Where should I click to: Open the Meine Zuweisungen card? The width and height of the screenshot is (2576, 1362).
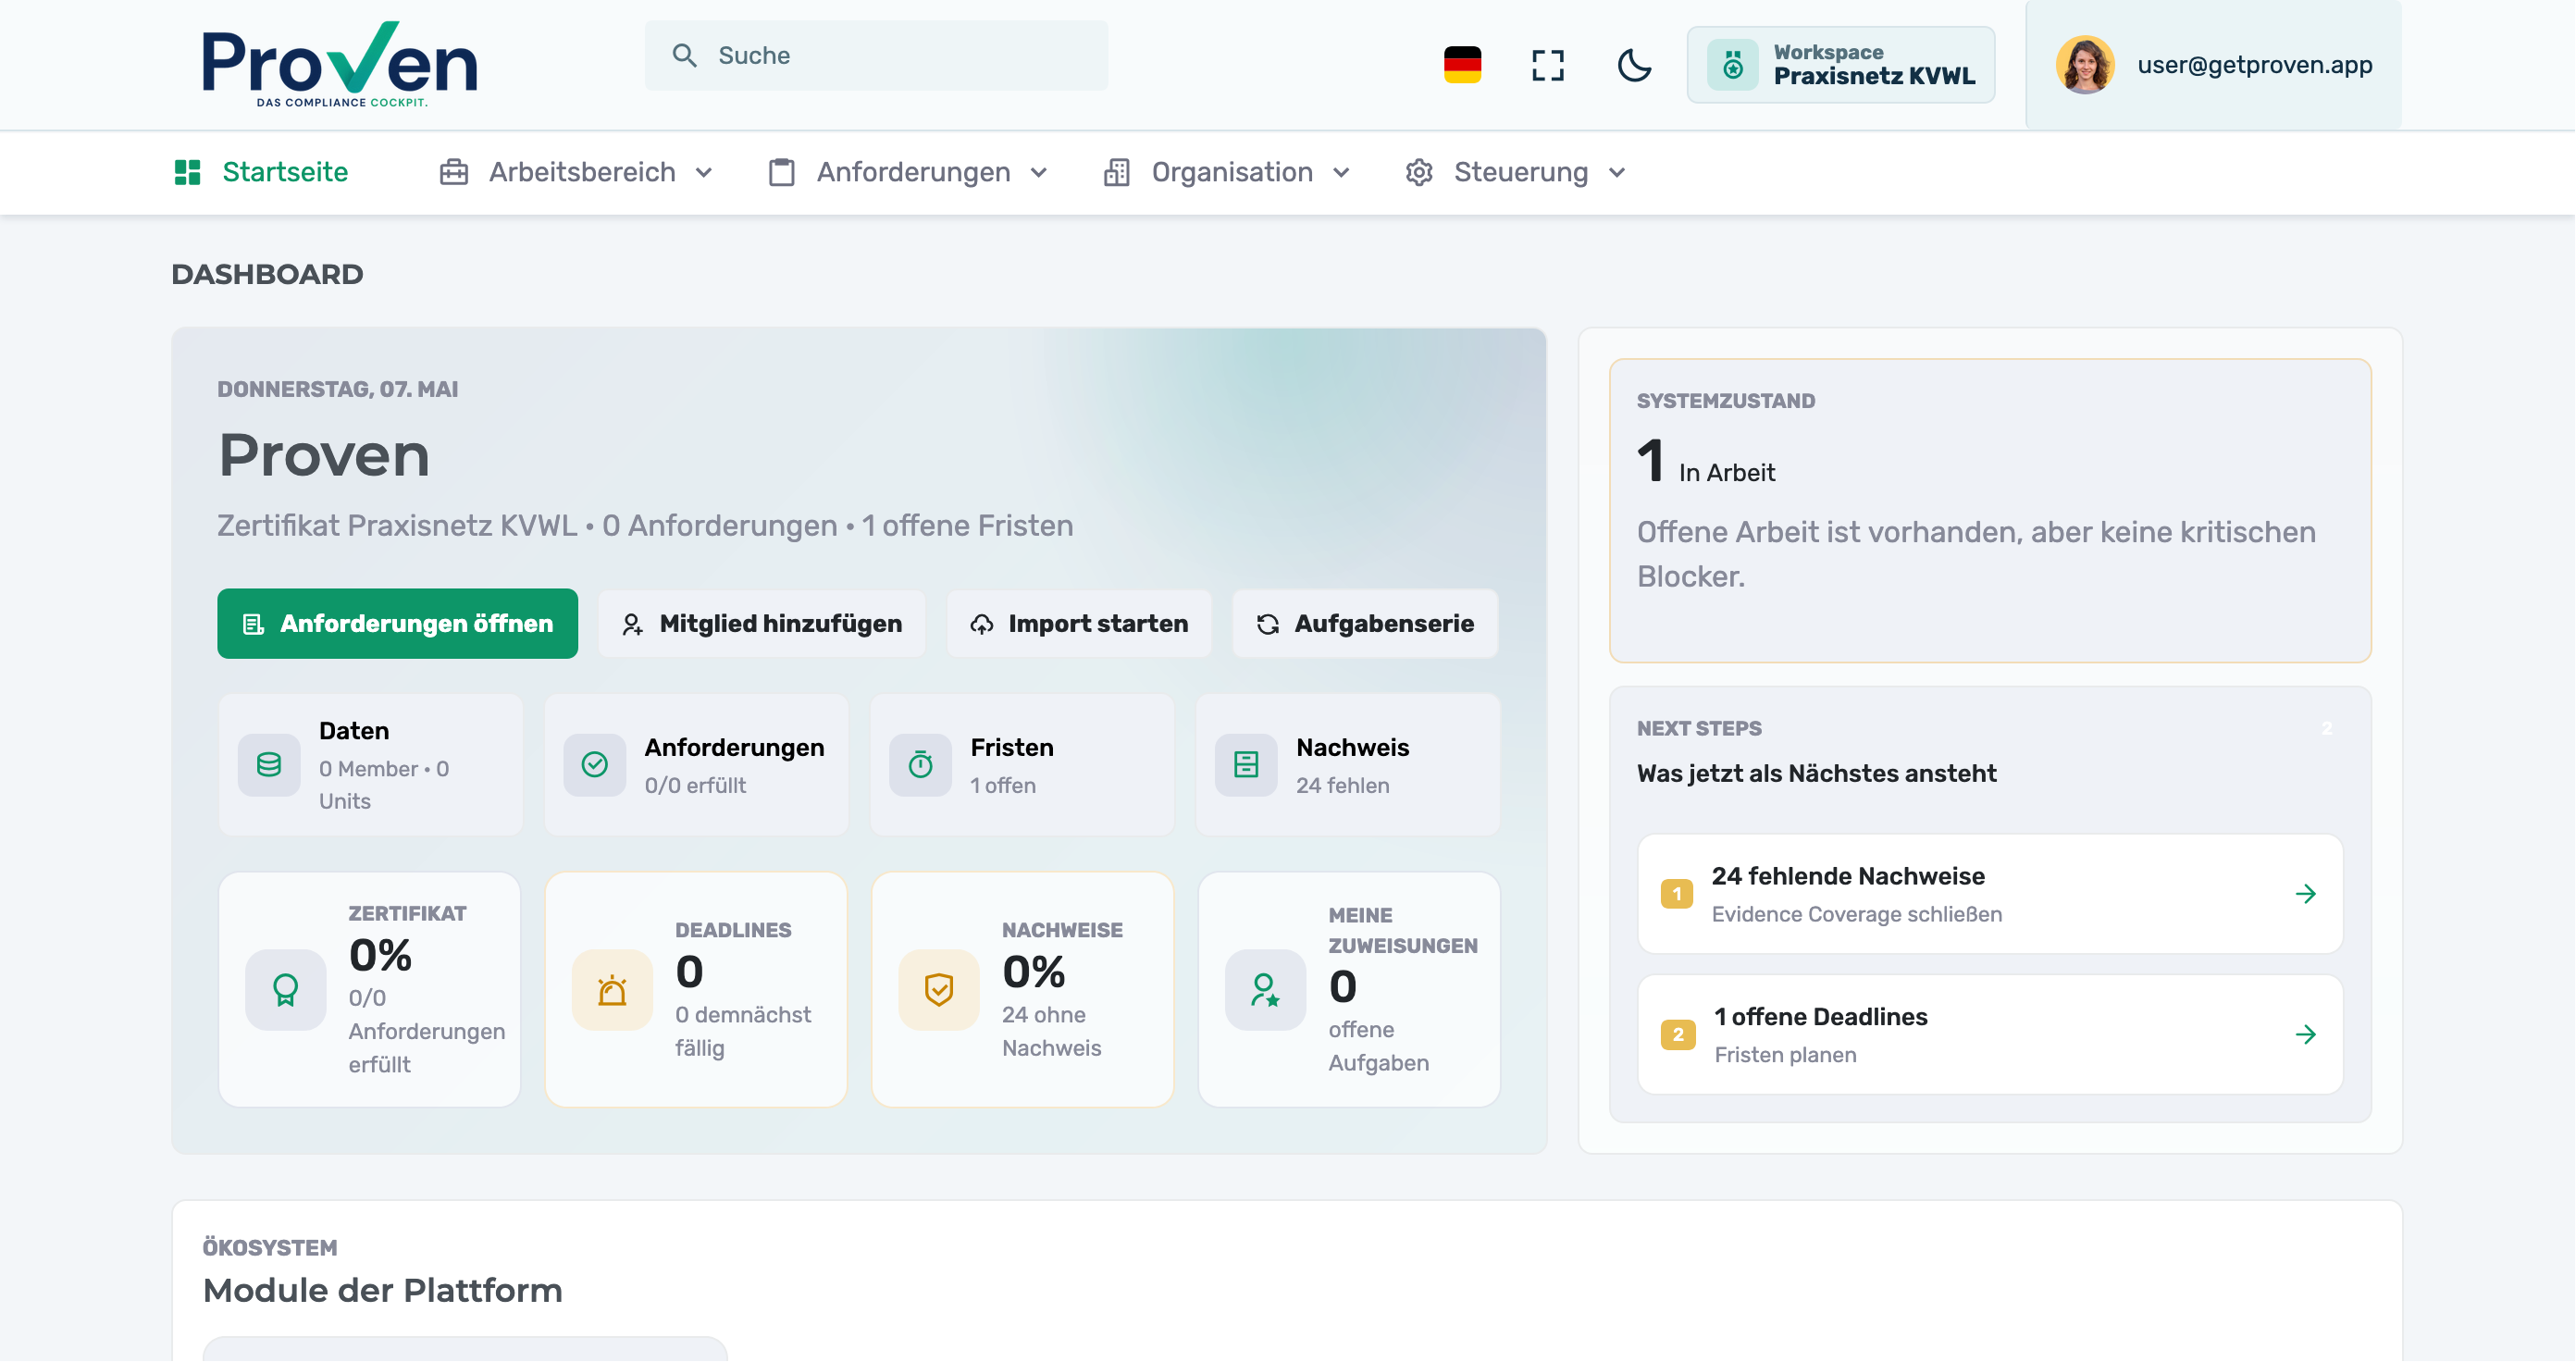pos(1350,991)
